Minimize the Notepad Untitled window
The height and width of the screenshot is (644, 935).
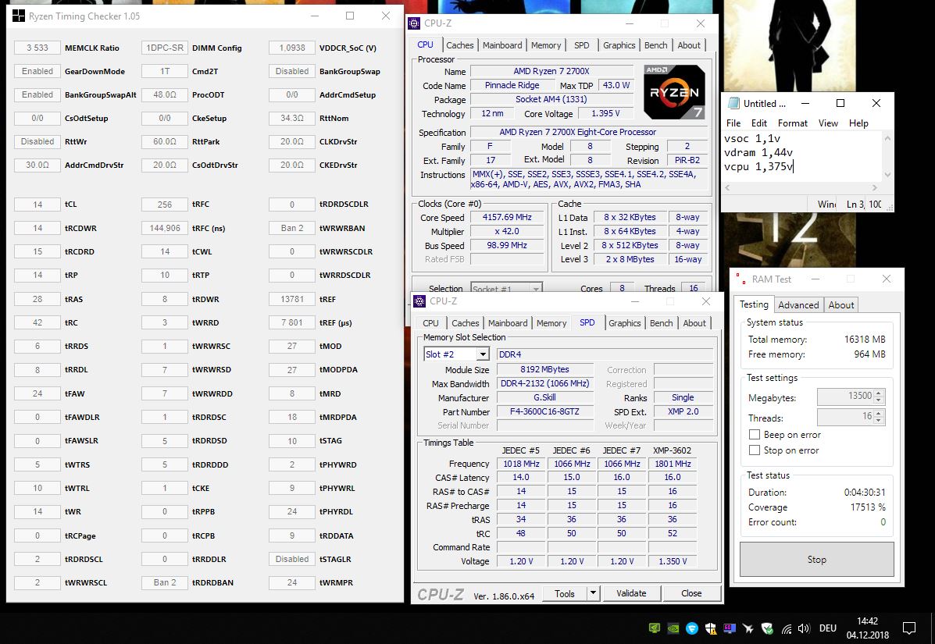(x=805, y=103)
